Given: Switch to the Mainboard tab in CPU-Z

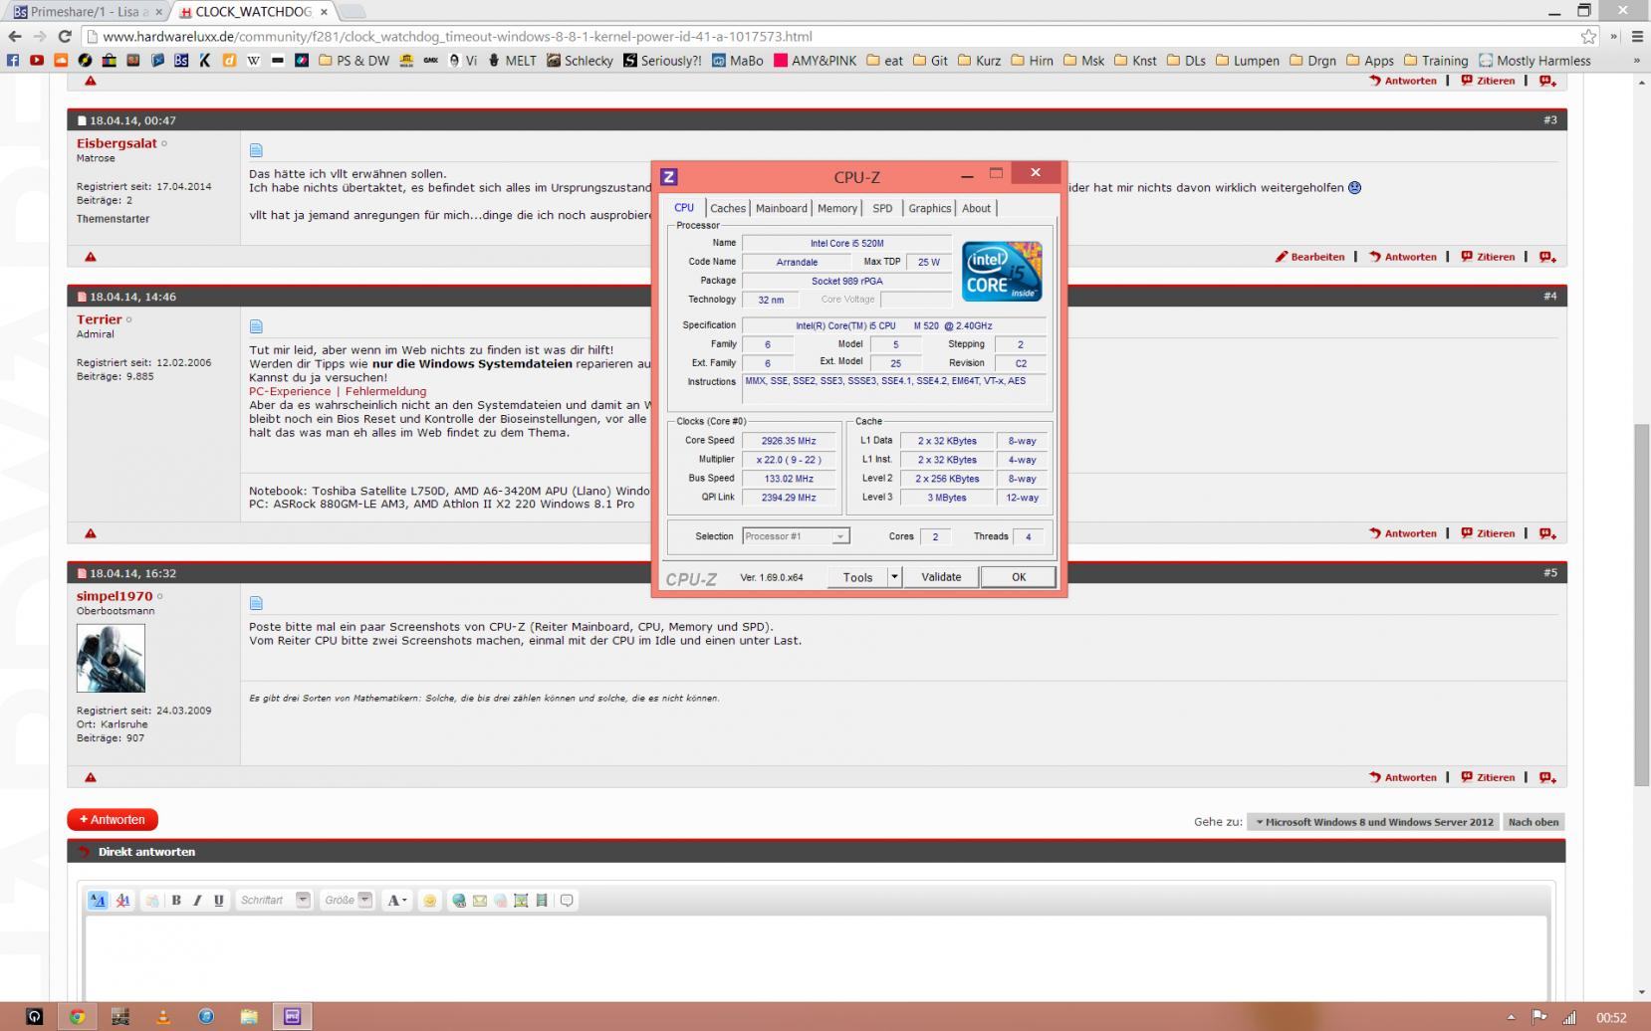Looking at the screenshot, I should [782, 208].
